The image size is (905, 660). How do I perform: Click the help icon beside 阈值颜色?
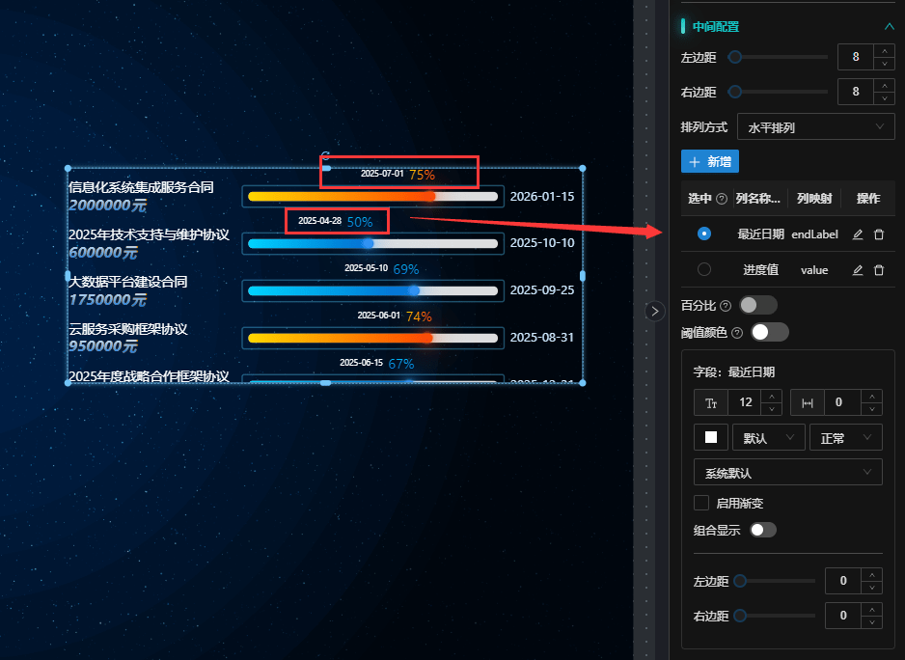(738, 333)
